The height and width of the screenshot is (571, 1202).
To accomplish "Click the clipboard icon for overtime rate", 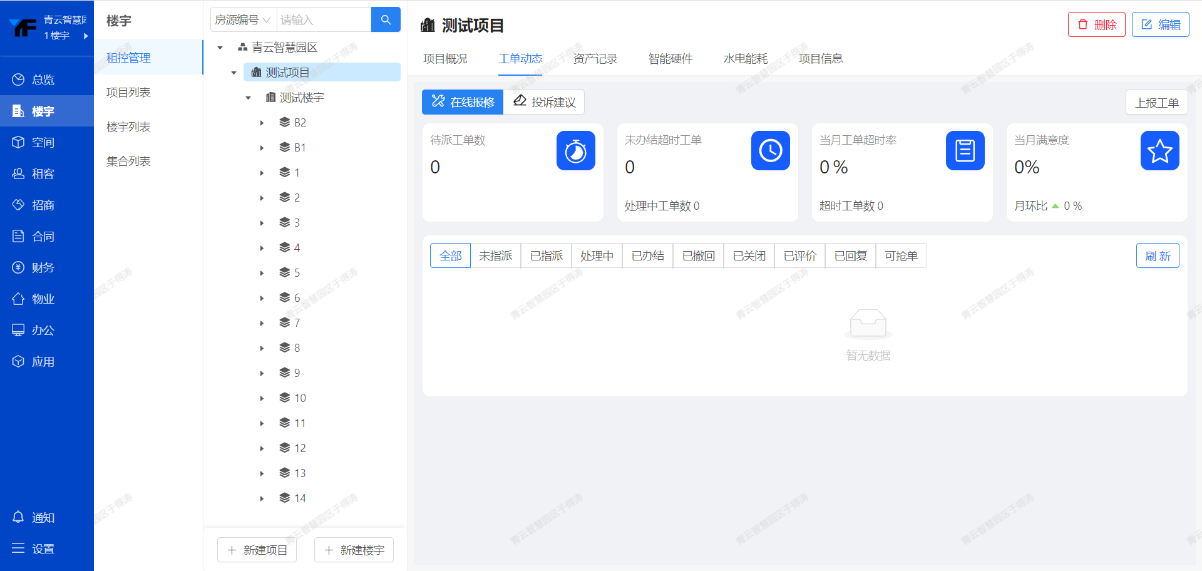I will 965,151.
